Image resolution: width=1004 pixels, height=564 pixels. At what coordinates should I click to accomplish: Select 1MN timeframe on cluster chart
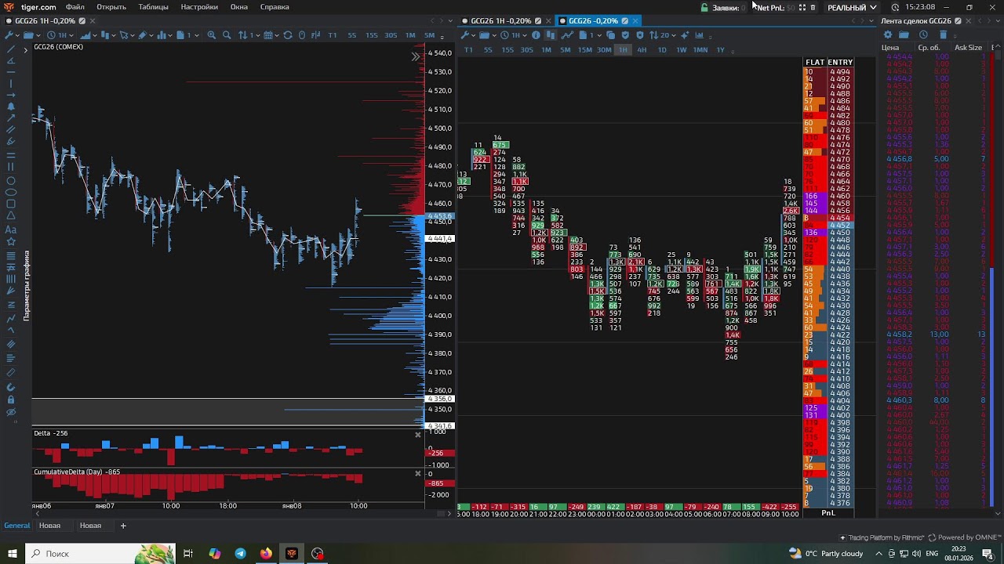[700, 49]
